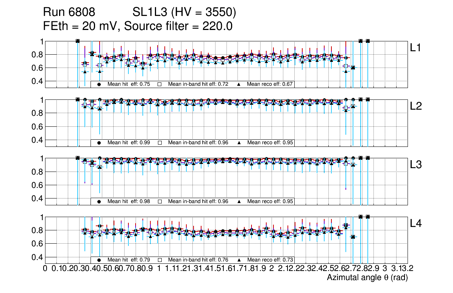The height and width of the screenshot is (293, 453).
Task: Click the open square marker in L1 legend
Action: pyautogui.click(x=159, y=84)
